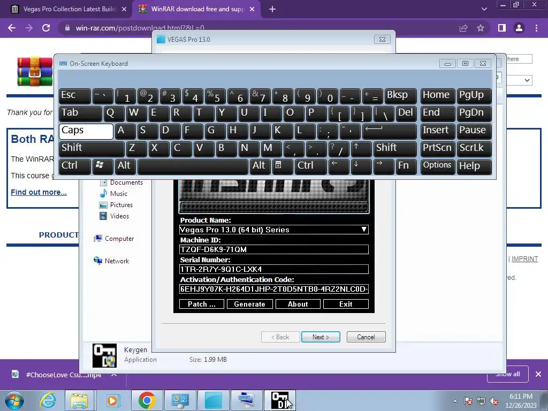Open Chrome's three-dot menu
Screen dimensions: 548x411
[536, 28]
